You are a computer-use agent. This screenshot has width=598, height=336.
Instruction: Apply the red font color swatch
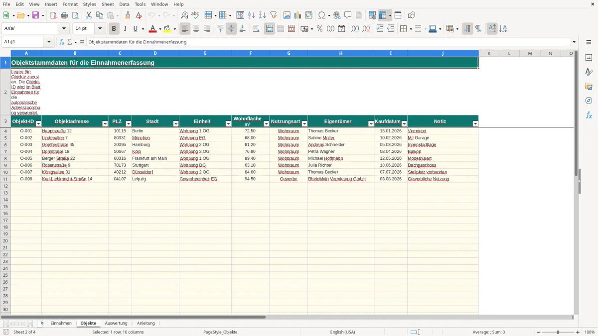click(x=152, y=29)
